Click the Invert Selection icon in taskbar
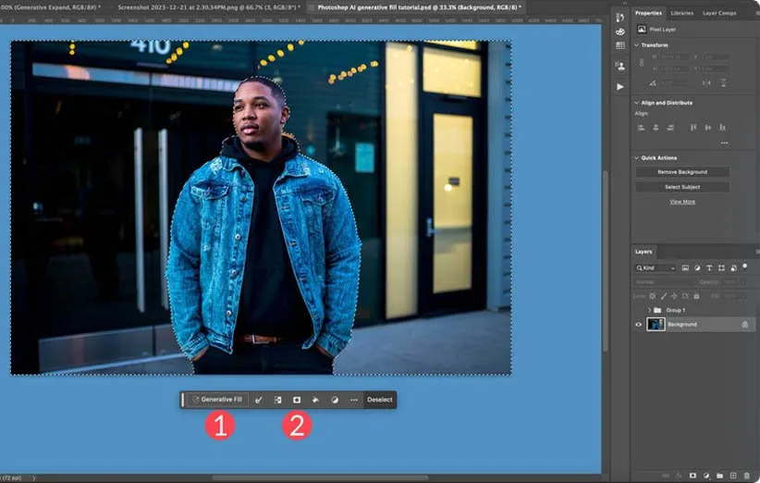The image size is (760, 483). tap(277, 400)
